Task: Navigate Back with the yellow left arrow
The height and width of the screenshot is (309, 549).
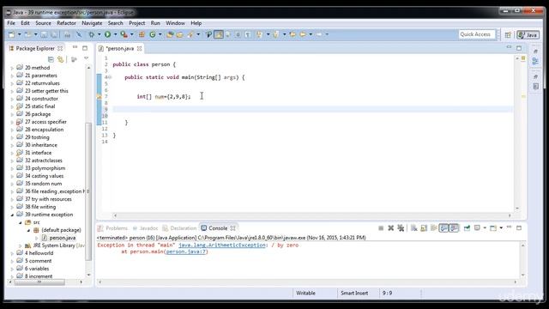Action: coord(303,34)
